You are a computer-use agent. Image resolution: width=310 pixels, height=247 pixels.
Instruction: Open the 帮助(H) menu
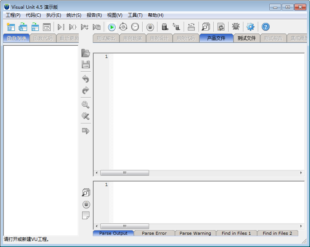click(x=156, y=15)
